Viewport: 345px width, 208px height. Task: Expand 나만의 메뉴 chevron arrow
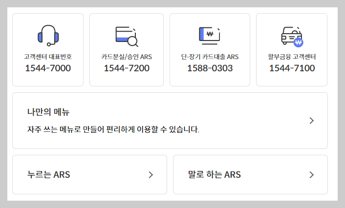point(311,121)
